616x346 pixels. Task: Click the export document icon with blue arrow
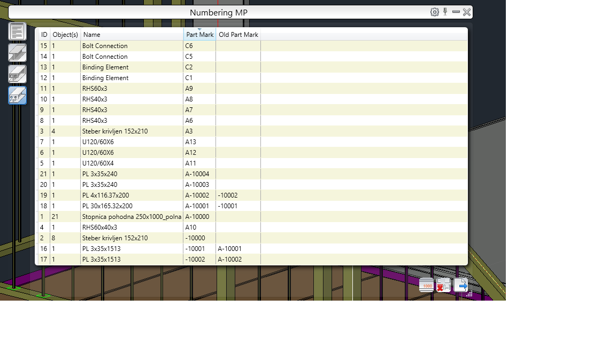[x=460, y=285]
